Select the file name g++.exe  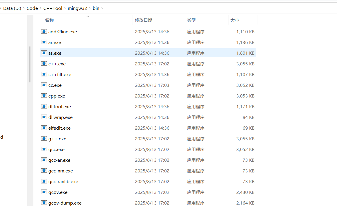point(57,139)
